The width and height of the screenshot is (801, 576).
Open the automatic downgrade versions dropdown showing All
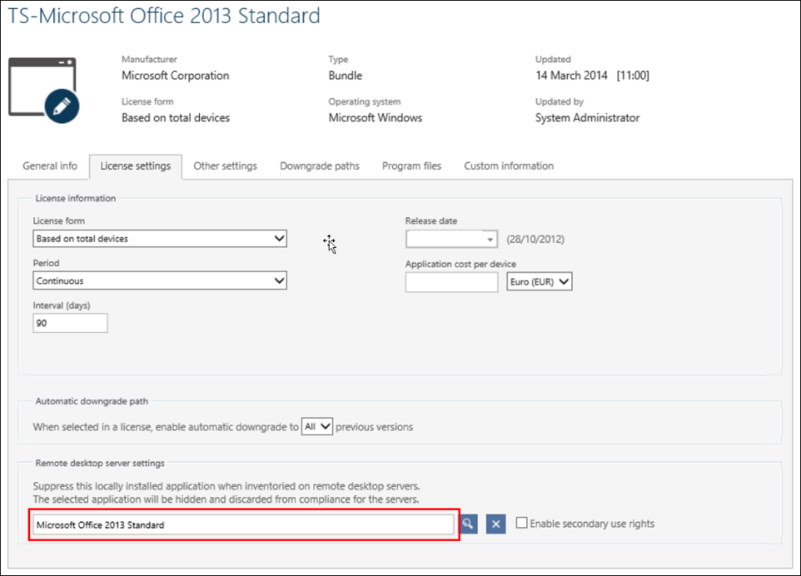click(x=316, y=426)
